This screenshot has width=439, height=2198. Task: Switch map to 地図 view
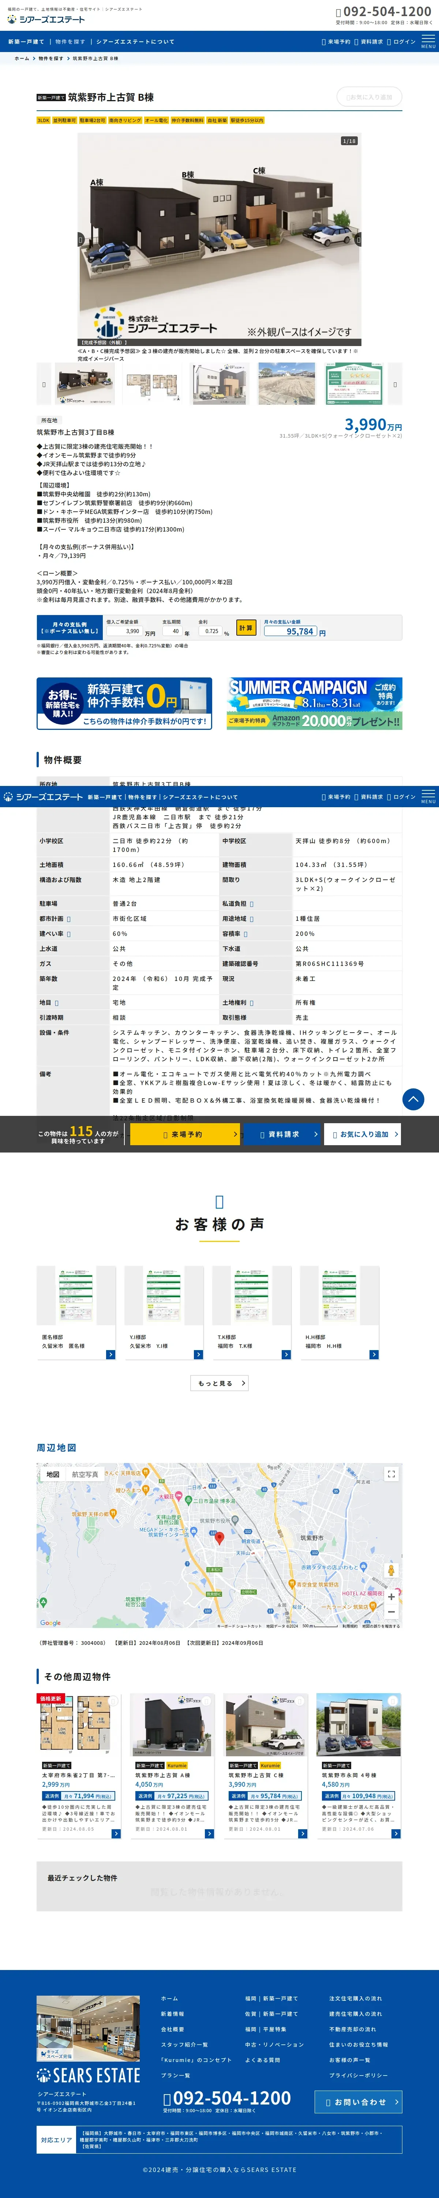(53, 1474)
